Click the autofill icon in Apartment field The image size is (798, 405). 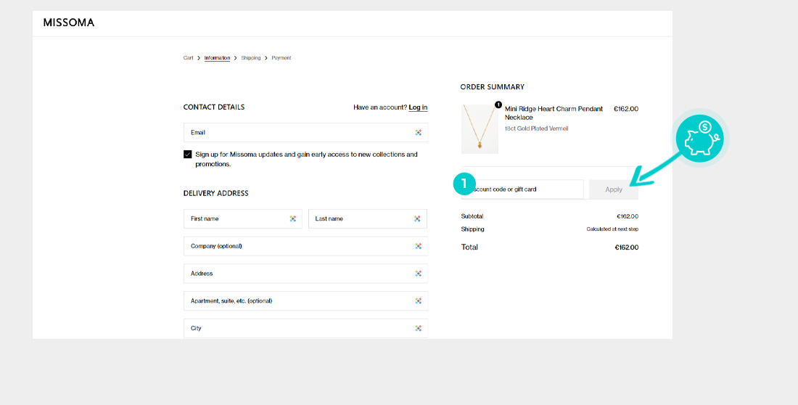[419, 300]
